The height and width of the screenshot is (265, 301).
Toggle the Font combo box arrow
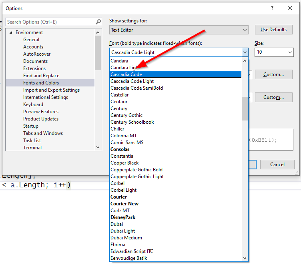[x=245, y=52]
